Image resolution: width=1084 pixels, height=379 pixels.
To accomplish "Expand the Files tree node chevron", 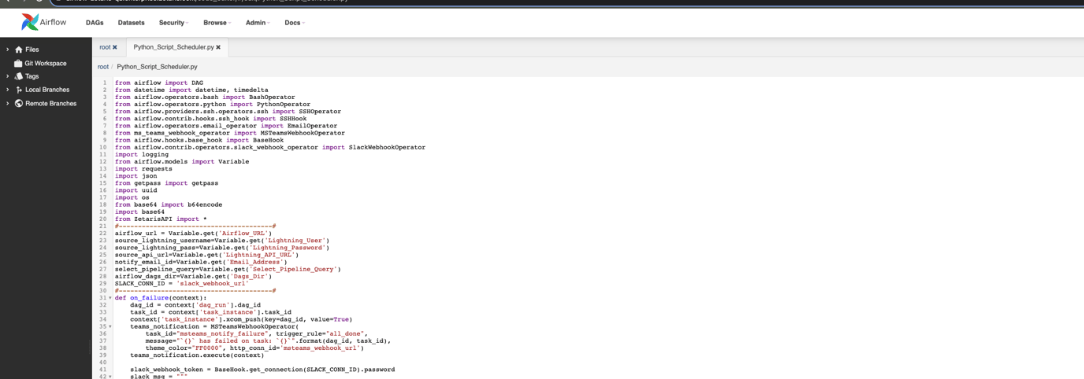I will tap(8, 50).
